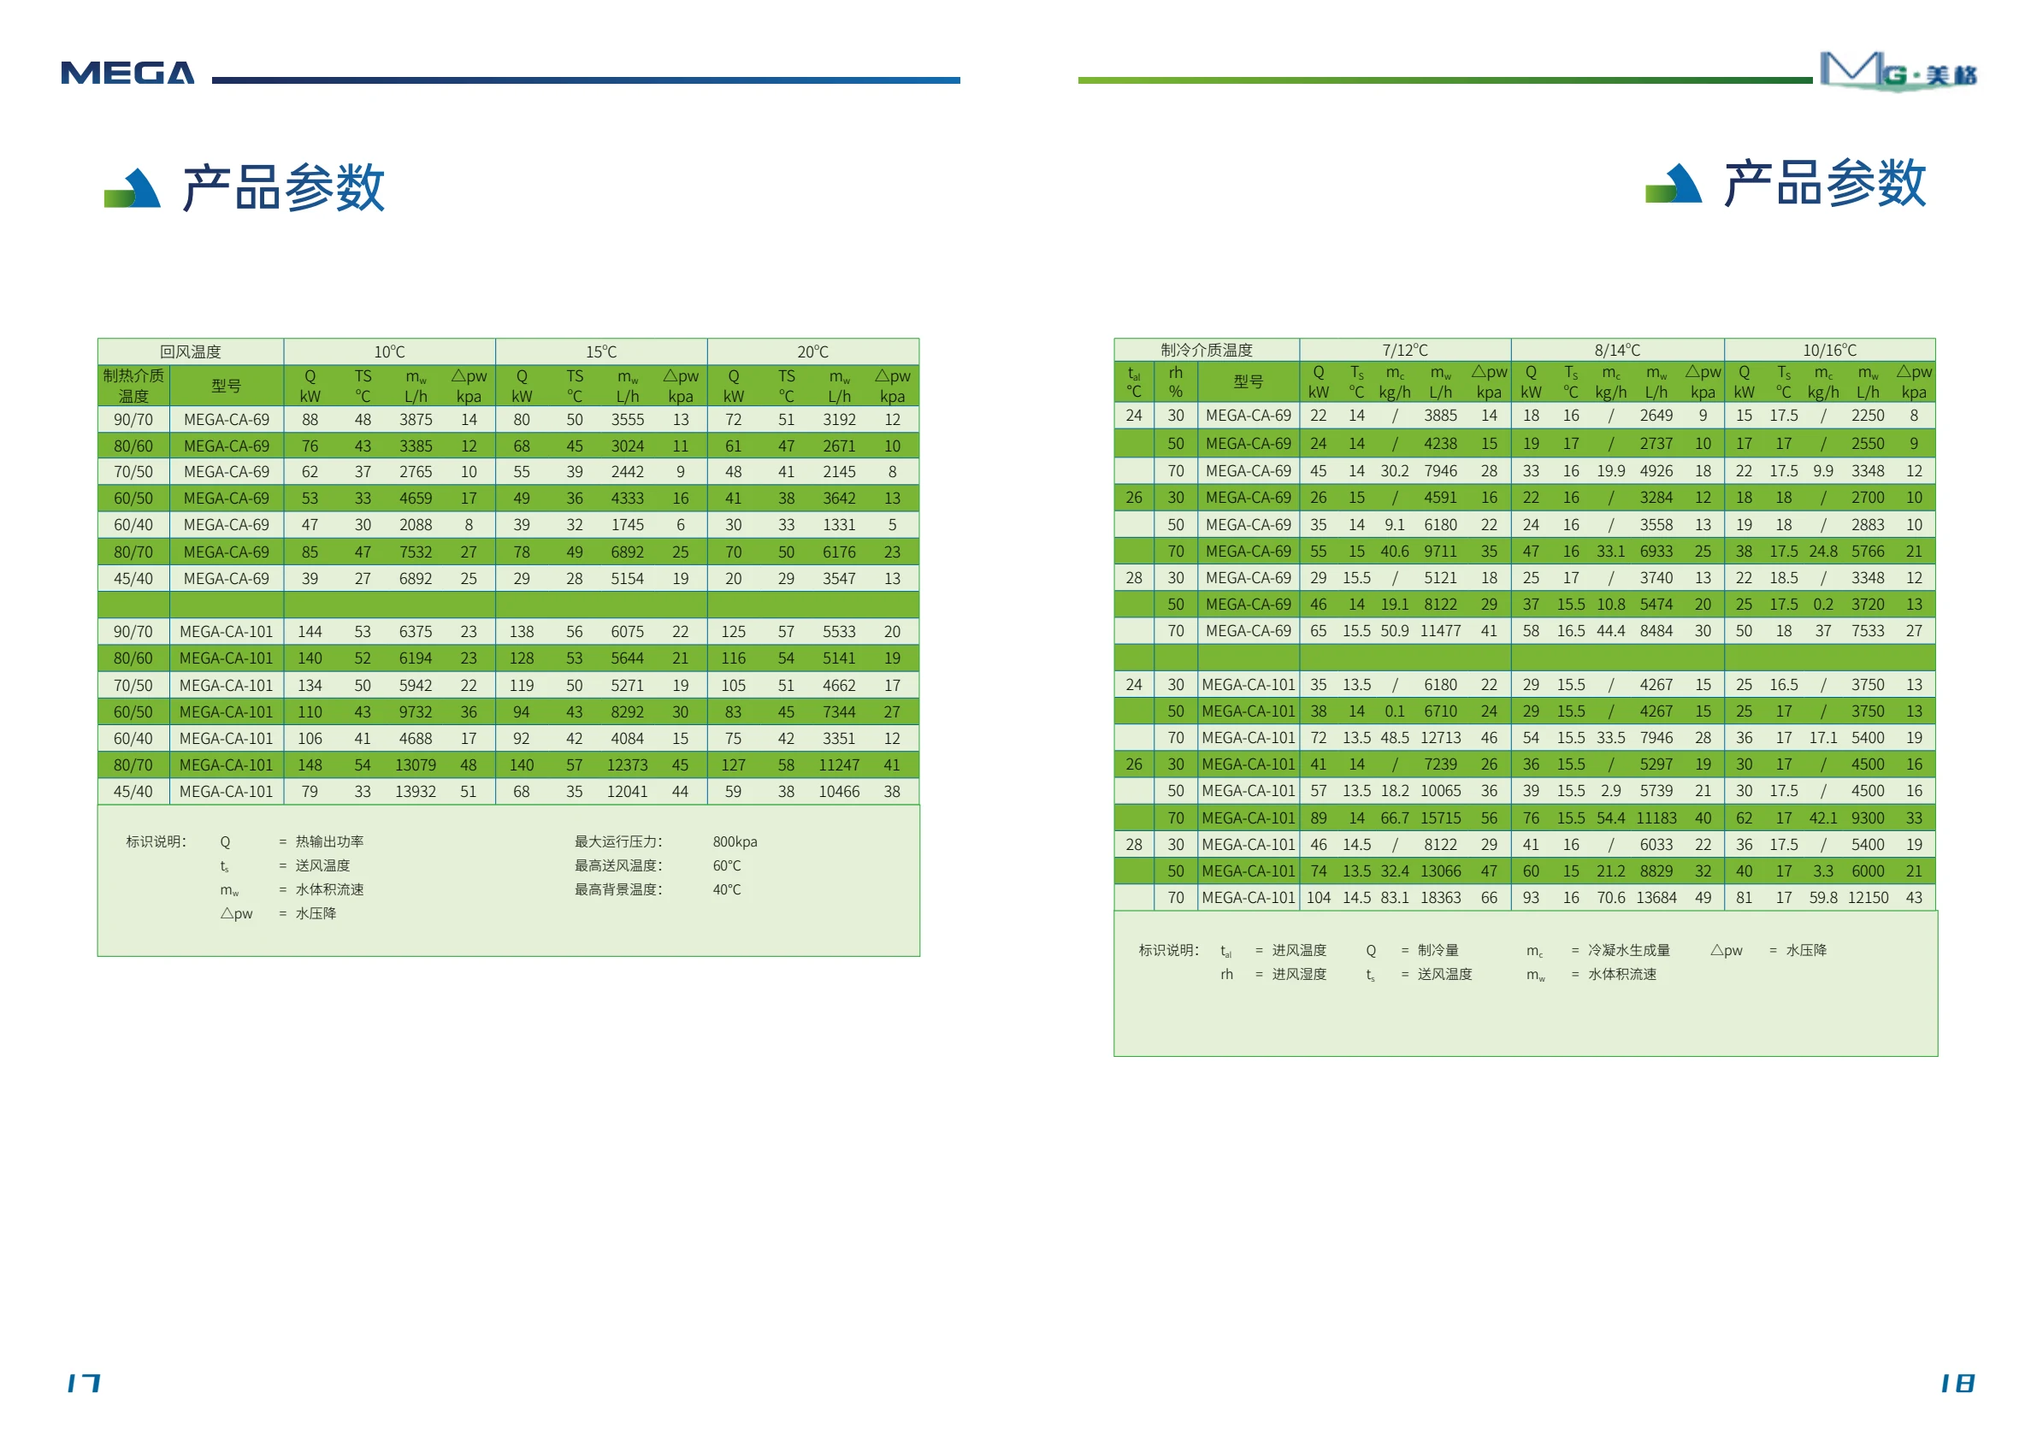
Task: Select the flow value 18363
Action: (1441, 898)
